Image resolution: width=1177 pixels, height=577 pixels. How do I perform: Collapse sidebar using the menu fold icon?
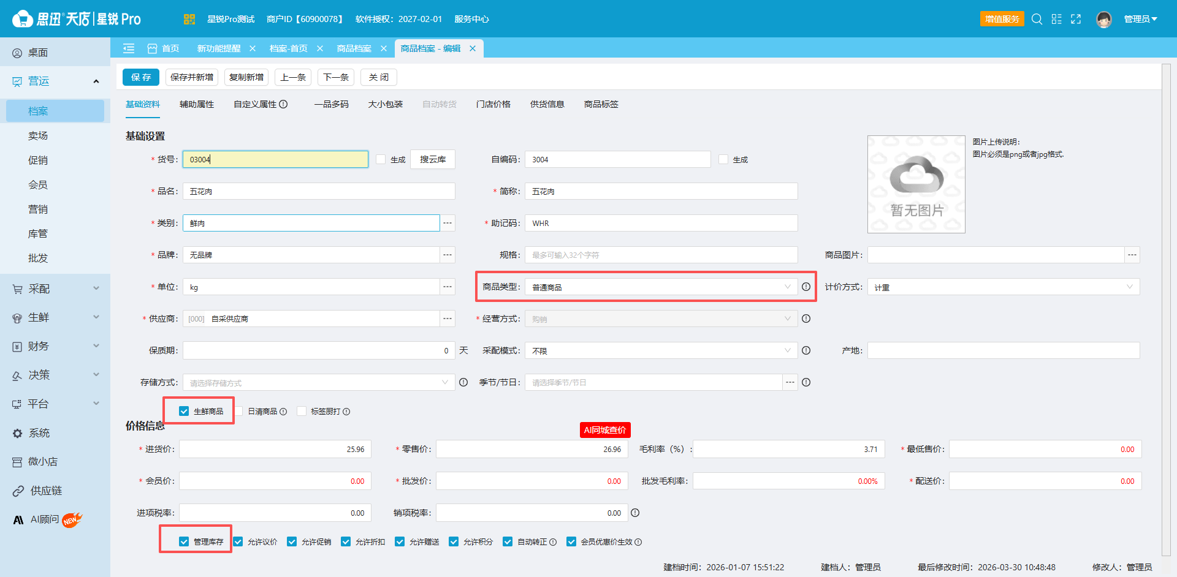click(129, 48)
